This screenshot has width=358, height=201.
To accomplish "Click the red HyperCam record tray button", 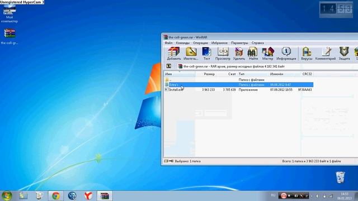I will [284, 195].
